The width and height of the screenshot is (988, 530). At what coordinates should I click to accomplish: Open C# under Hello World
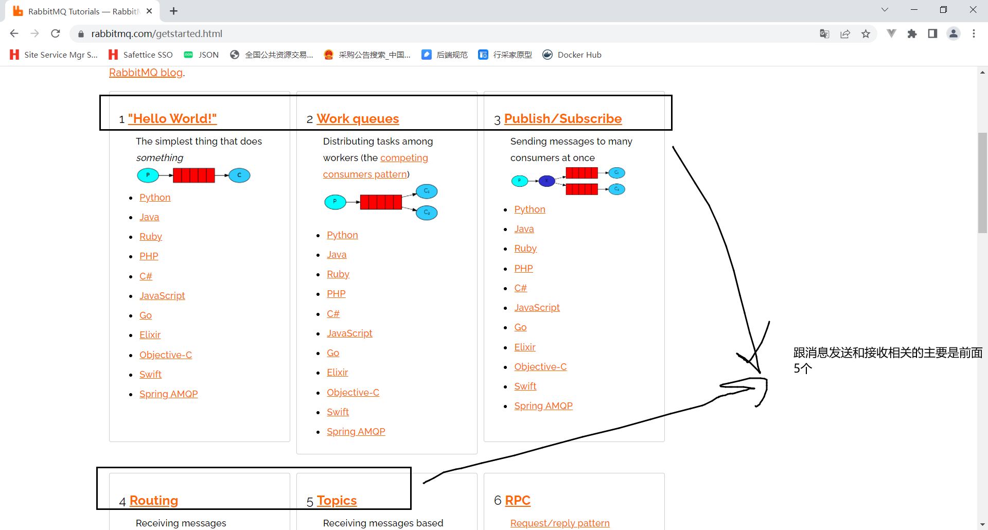(146, 276)
